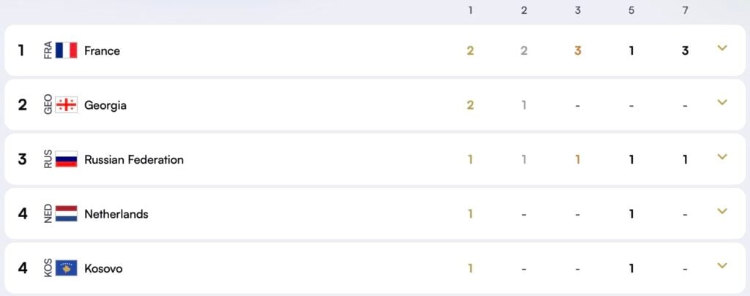Select the Russian Federation name
This screenshot has width=750, height=296.
pos(134,160)
